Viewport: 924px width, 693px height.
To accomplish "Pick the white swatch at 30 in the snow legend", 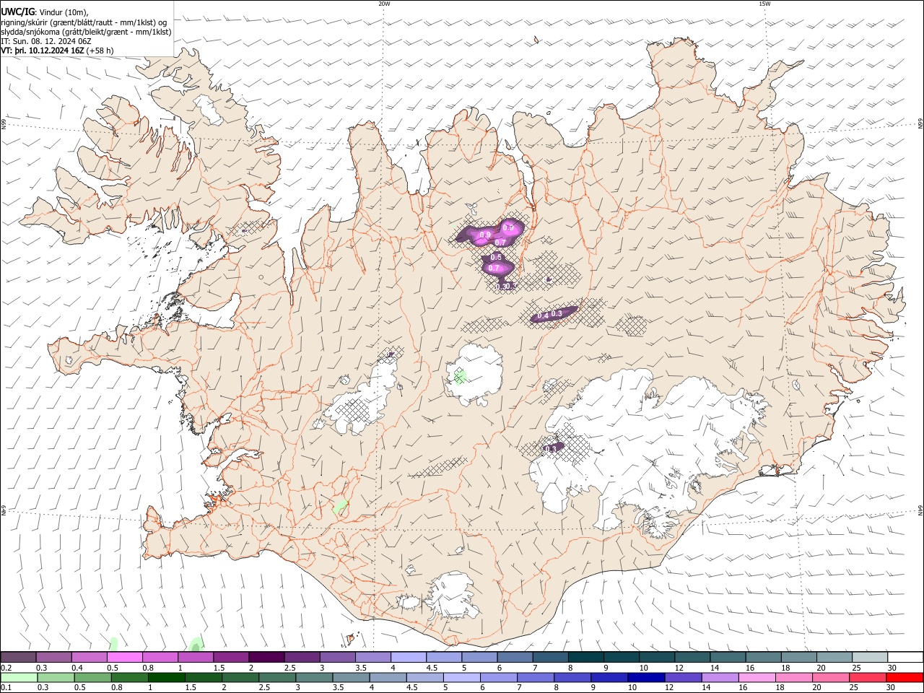I will 905,658.
